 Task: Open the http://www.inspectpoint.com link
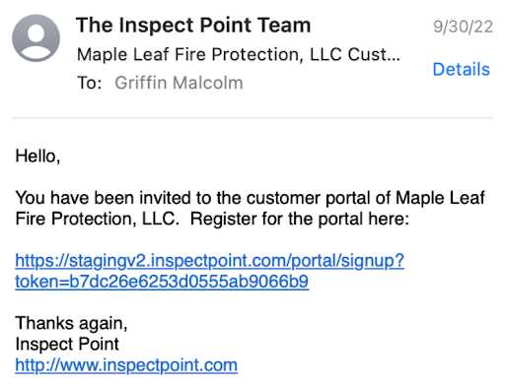(126, 365)
